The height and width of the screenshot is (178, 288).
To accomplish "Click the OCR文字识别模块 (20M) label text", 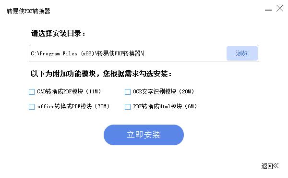I will (164, 91).
